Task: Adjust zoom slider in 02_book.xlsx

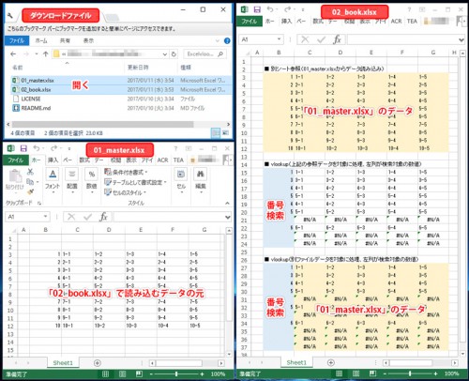Action: pos(410,373)
